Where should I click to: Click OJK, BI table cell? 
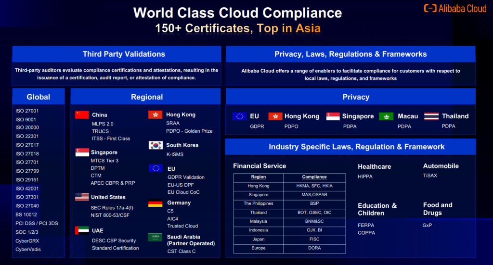coord(314,230)
